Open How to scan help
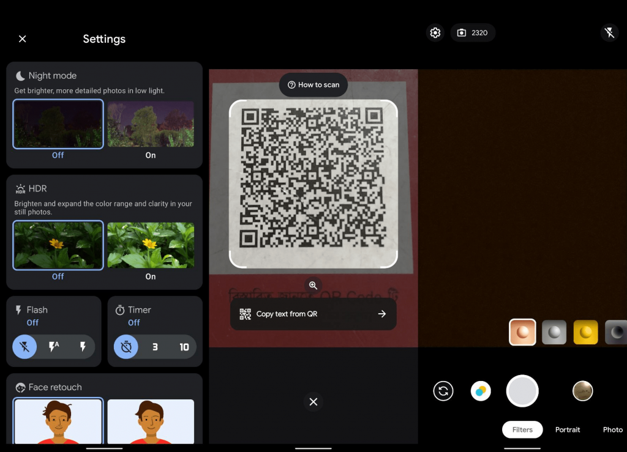The height and width of the screenshot is (452, 627). pyautogui.click(x=313, y=84)
